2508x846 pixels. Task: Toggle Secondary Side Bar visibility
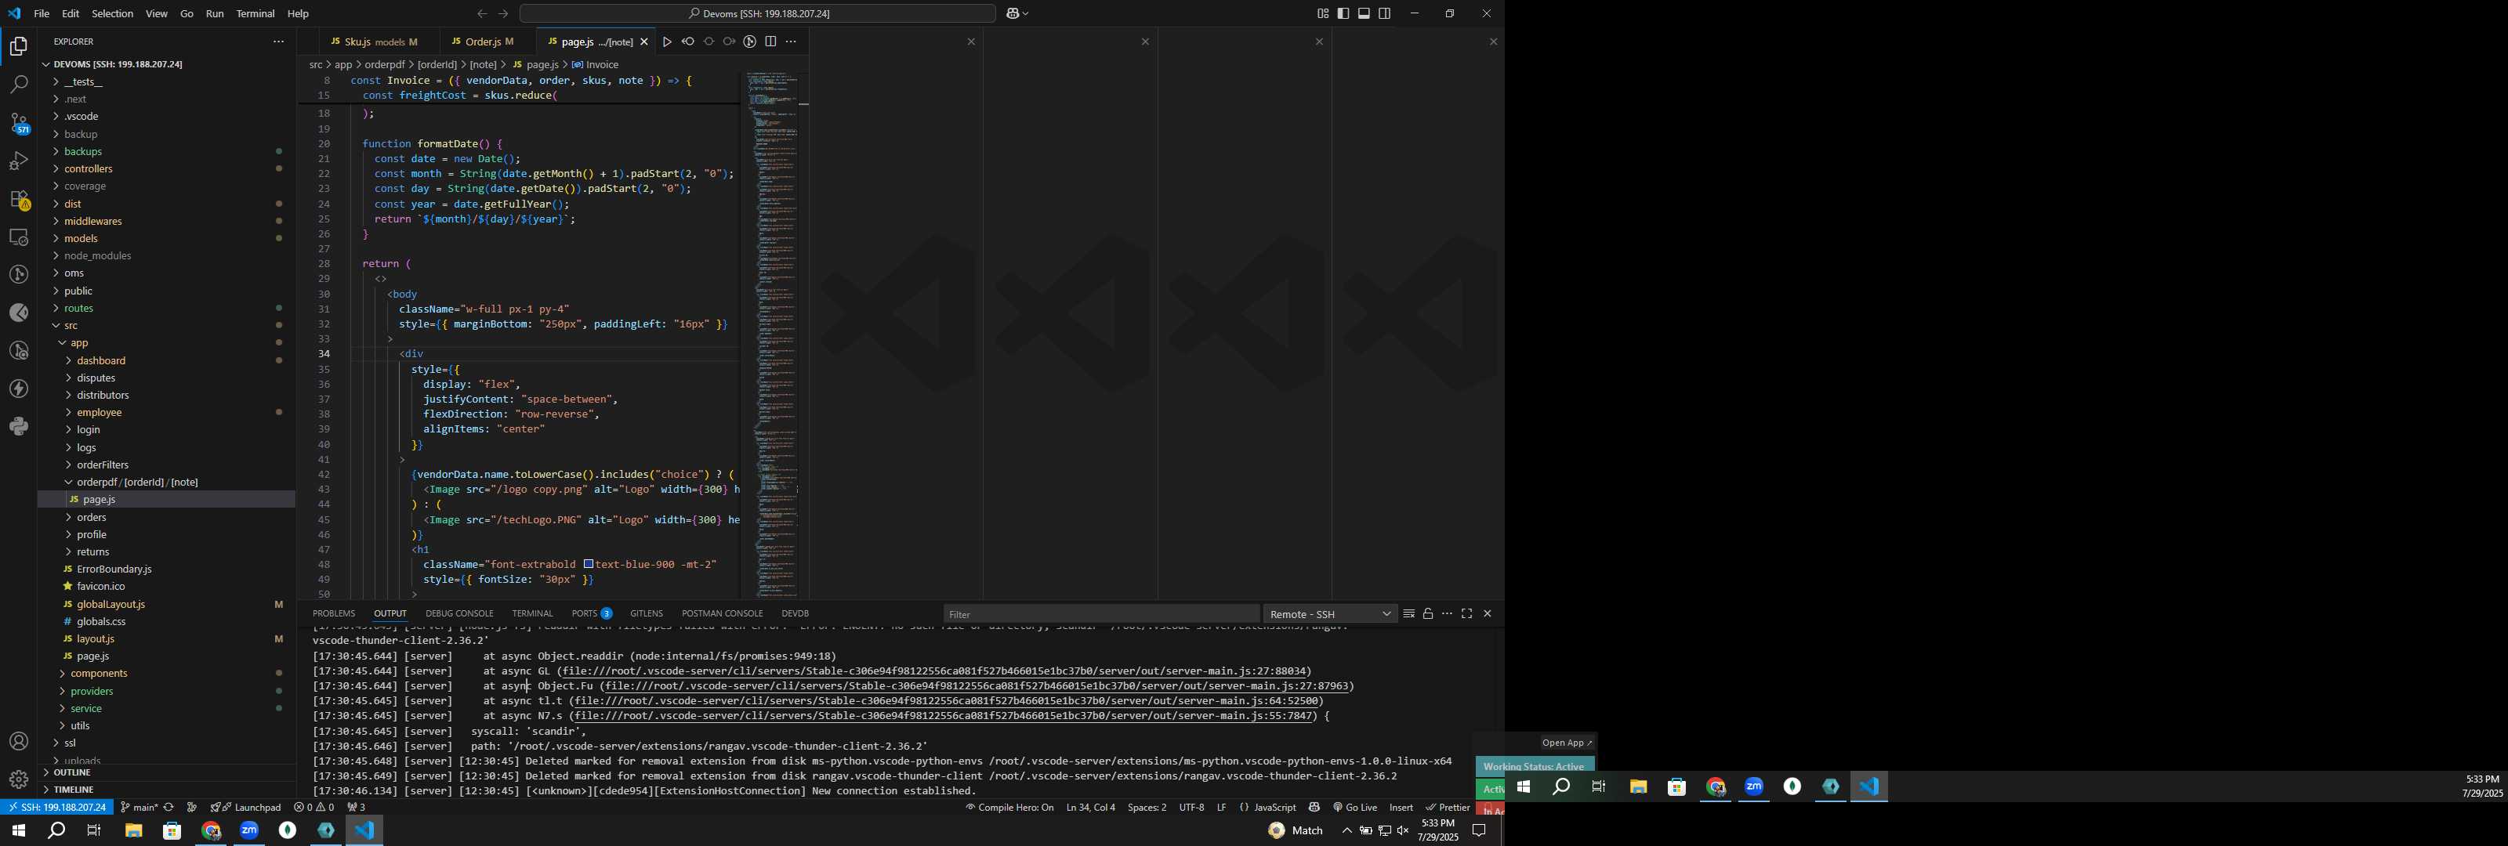pyautogui.click(x=1384, y=13)
